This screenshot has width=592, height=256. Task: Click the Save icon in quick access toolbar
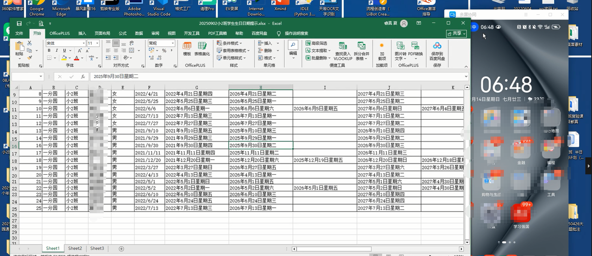coord(19,23)
